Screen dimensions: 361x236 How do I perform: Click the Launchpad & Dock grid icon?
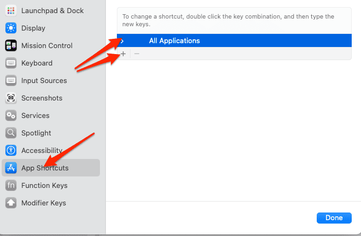[11, 10]
